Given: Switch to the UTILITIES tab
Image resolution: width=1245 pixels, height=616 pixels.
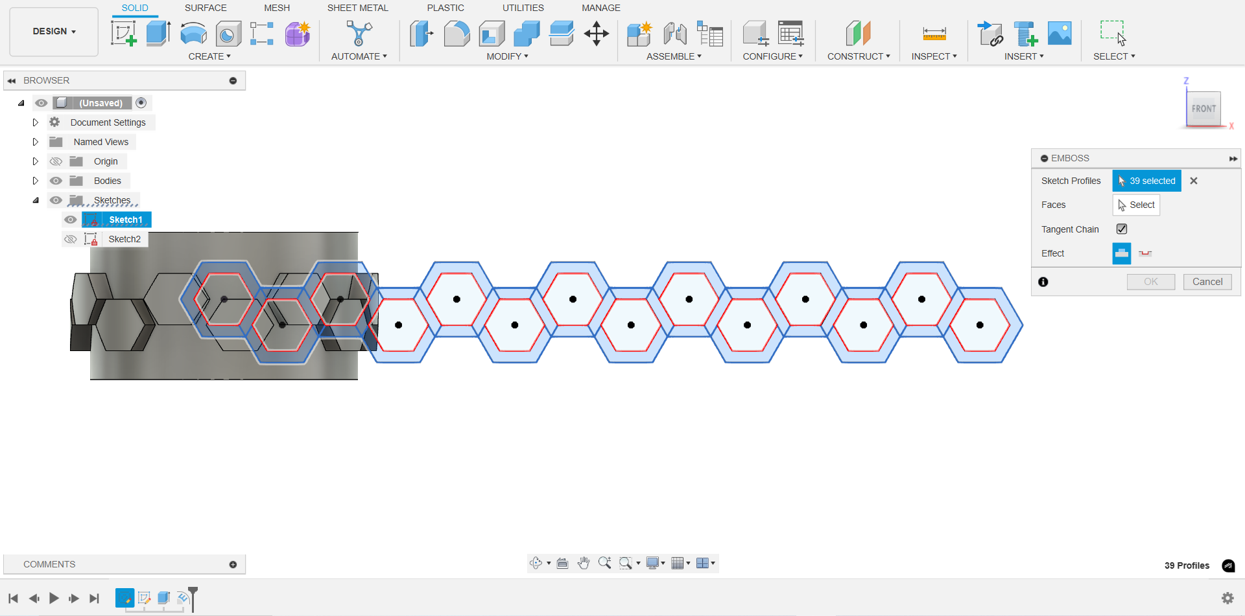Looking at the screenshot, I should coord(523,8).
